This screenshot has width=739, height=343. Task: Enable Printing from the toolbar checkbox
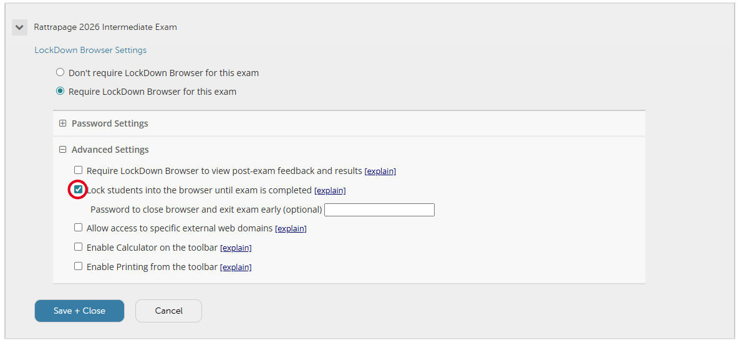point(79,266)
